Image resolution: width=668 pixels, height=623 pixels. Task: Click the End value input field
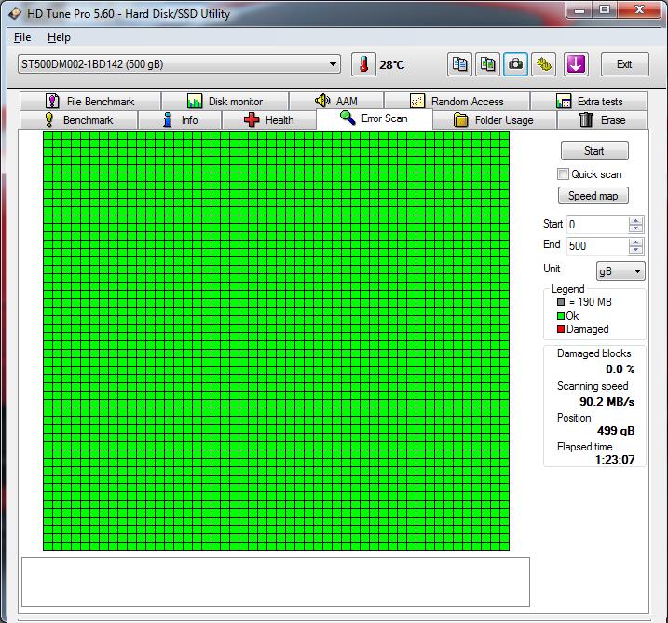(596, 246)
